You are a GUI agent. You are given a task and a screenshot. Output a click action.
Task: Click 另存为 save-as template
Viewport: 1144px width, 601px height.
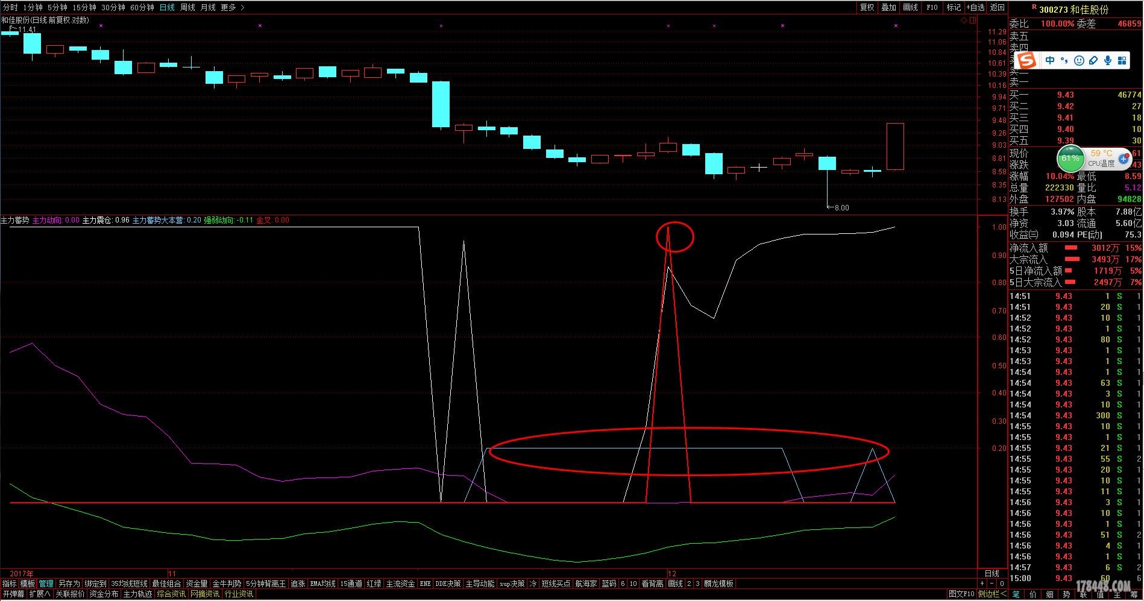click(x=69, y=584)
